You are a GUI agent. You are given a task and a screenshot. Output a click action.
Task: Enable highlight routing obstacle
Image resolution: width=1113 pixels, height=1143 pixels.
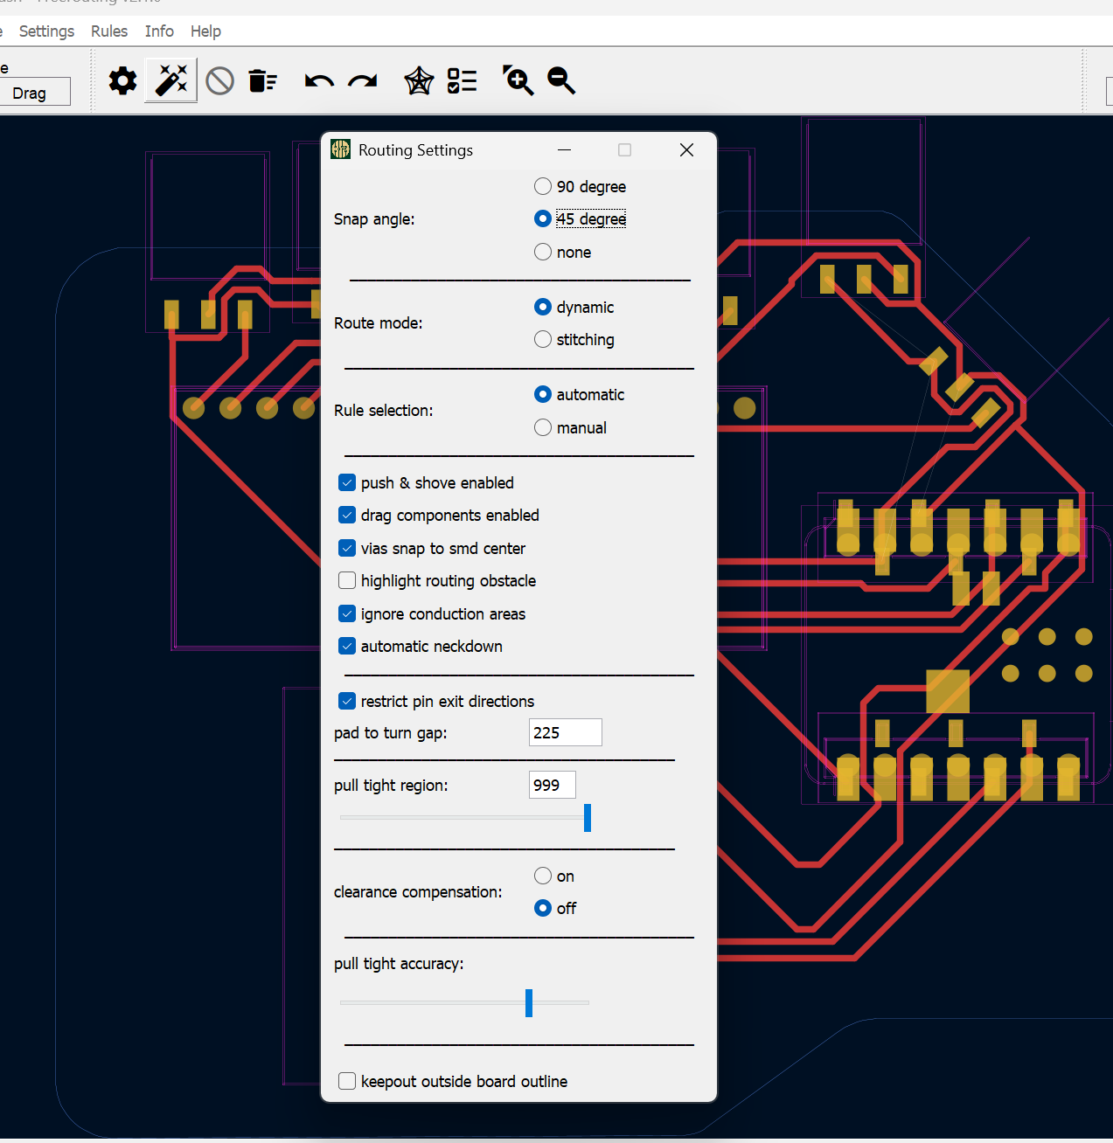(x=347, y=580)
